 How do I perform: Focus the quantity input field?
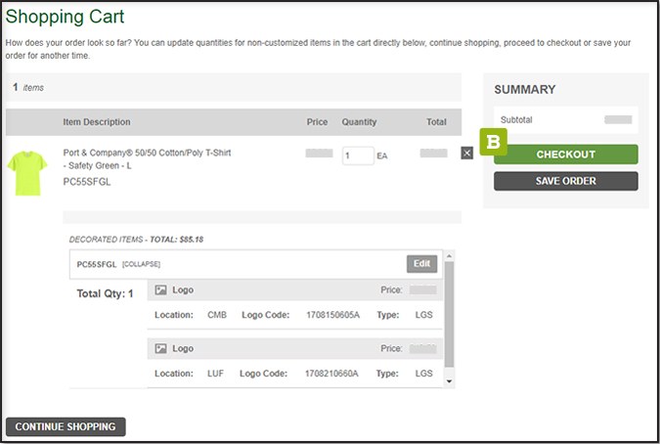[357, 155]
